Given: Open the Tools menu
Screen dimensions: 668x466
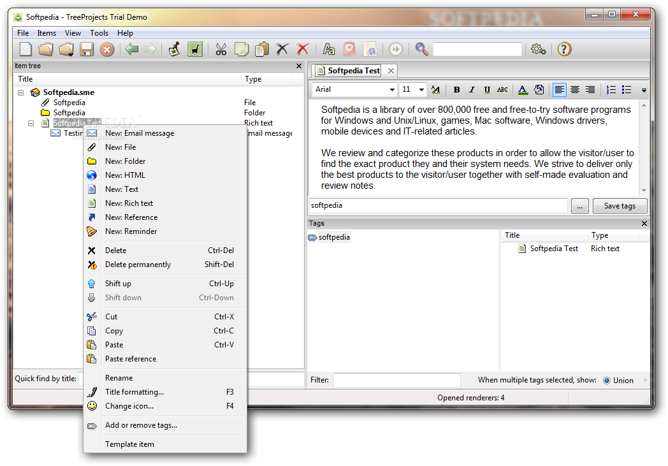Looking at the screenshot, I should (x=99, y=33).
